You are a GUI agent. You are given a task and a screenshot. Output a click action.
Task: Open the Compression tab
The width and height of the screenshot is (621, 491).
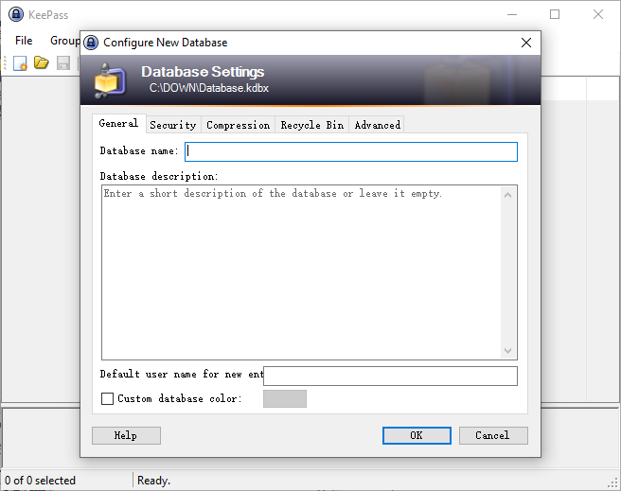pos(238,125)
